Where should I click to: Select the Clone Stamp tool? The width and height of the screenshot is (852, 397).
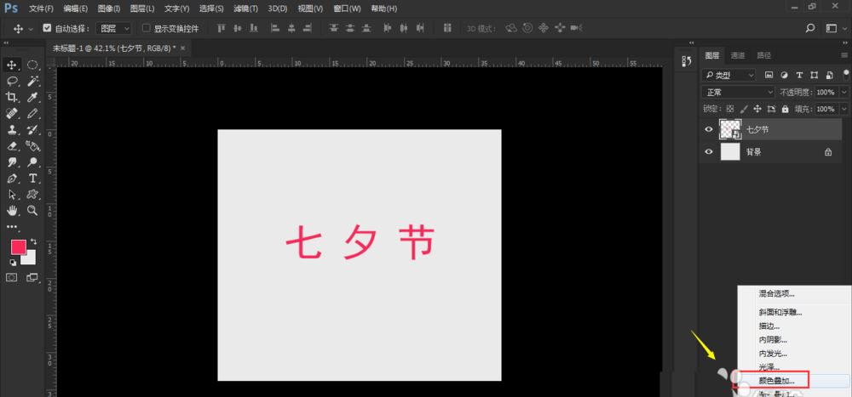point(12,130)
